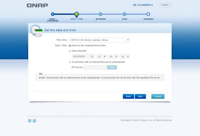The height and width of the screenshot is (136, 200).
Task: Click the Summary step circle
Action: coord(148,14)
